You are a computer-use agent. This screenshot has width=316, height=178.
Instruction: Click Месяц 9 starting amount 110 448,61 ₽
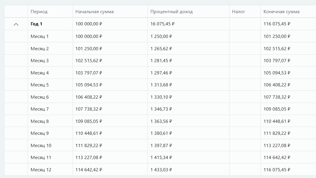pyautogui.click(x=89, y=133)
